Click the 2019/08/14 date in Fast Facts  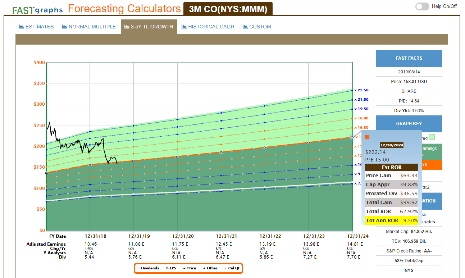409,72
